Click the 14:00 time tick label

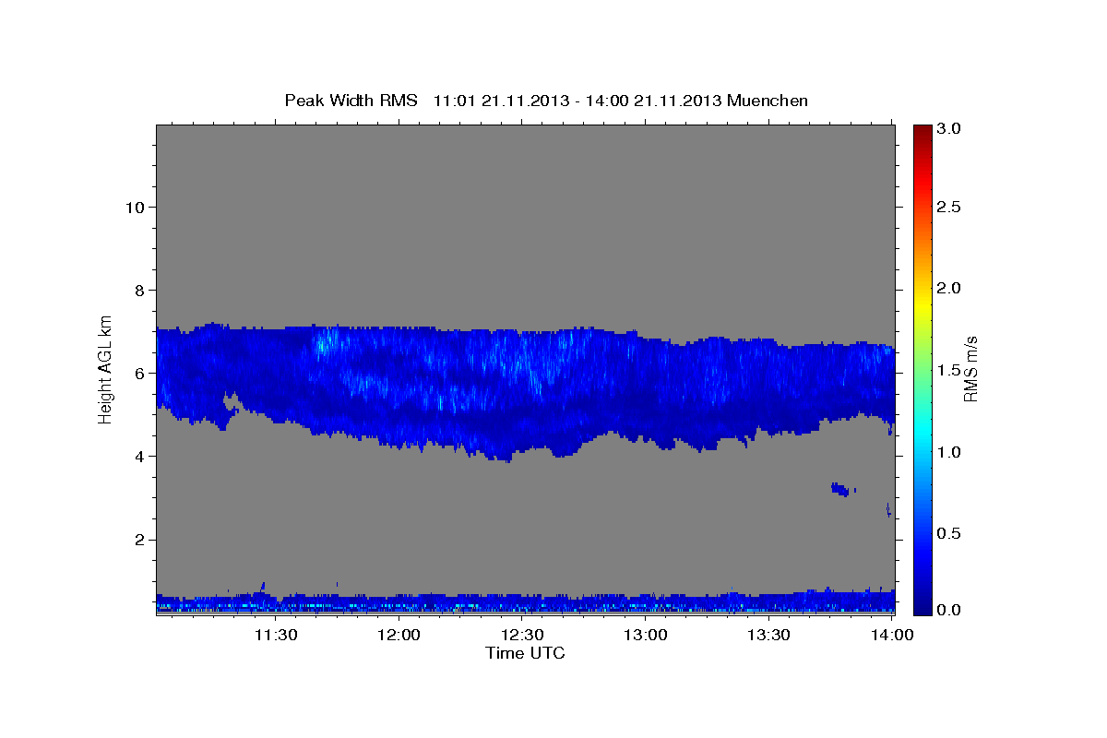891,635
